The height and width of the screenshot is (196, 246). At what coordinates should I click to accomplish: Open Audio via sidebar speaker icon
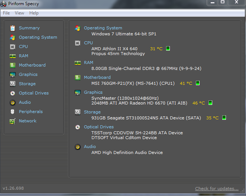tap(13, 103)
